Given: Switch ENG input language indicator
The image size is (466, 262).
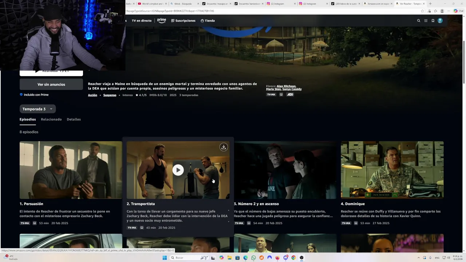Looking at the screenshot, I should click(x=437, y=258).
